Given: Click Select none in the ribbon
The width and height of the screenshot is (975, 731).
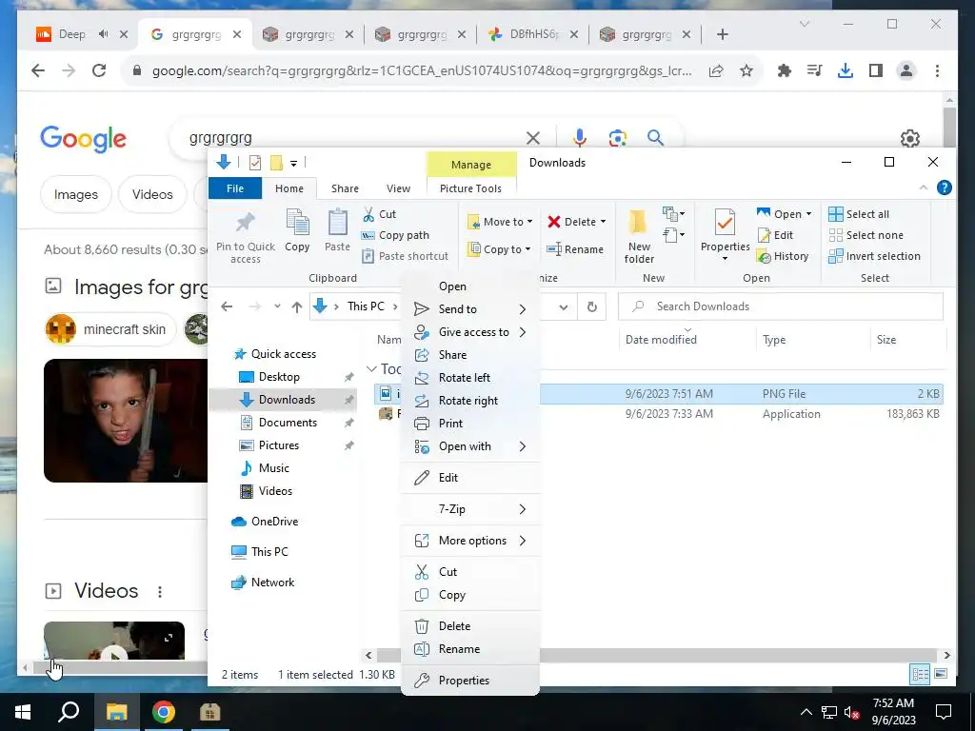Looking at the screenshot, I should pyautogui.click(x=866, y=235).
